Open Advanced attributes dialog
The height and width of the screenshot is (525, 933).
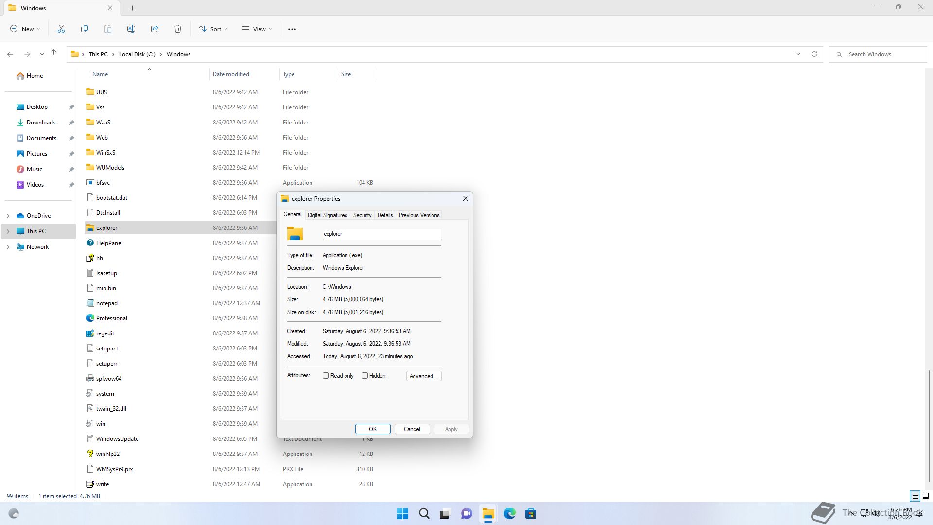[x=424, y=376]
